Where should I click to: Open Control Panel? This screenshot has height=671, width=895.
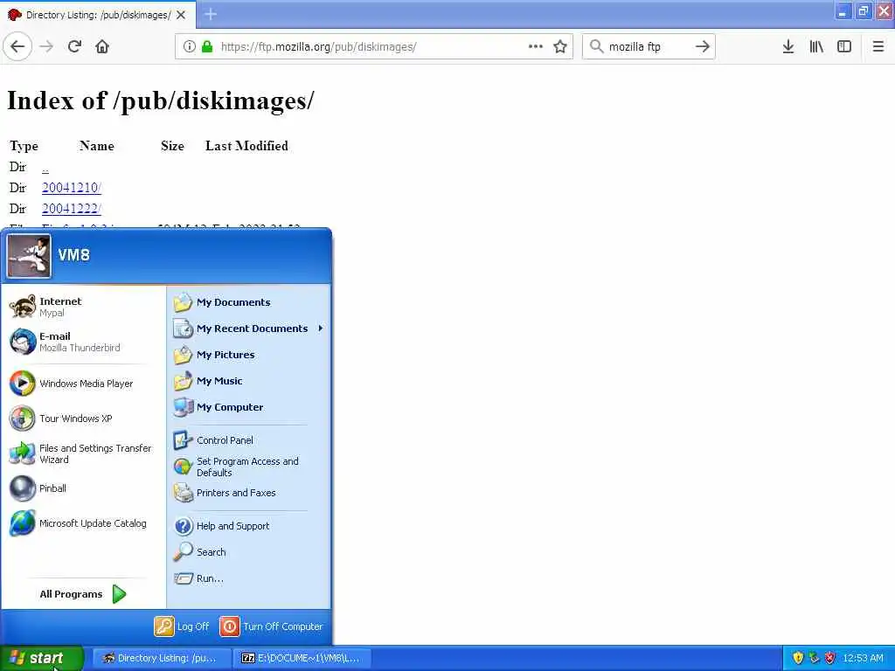point(249,440)
